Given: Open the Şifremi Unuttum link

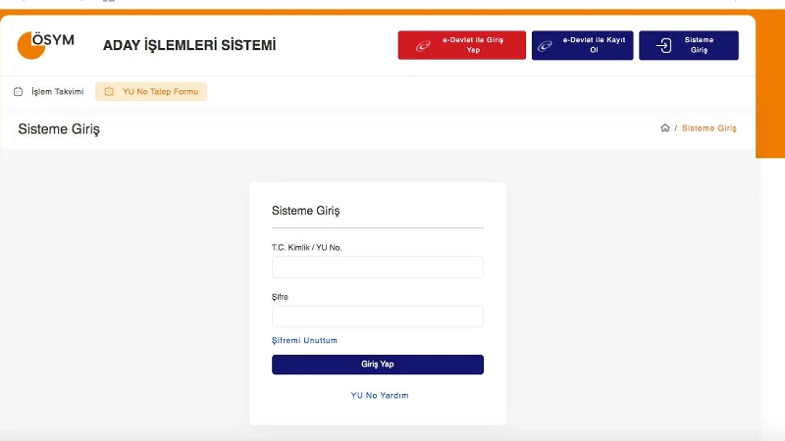Looking at the screenshot, I should coord(304,340).
